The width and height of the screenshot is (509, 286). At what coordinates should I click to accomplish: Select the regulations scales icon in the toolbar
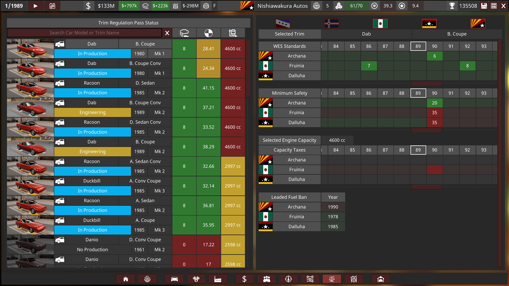point(332,279)
